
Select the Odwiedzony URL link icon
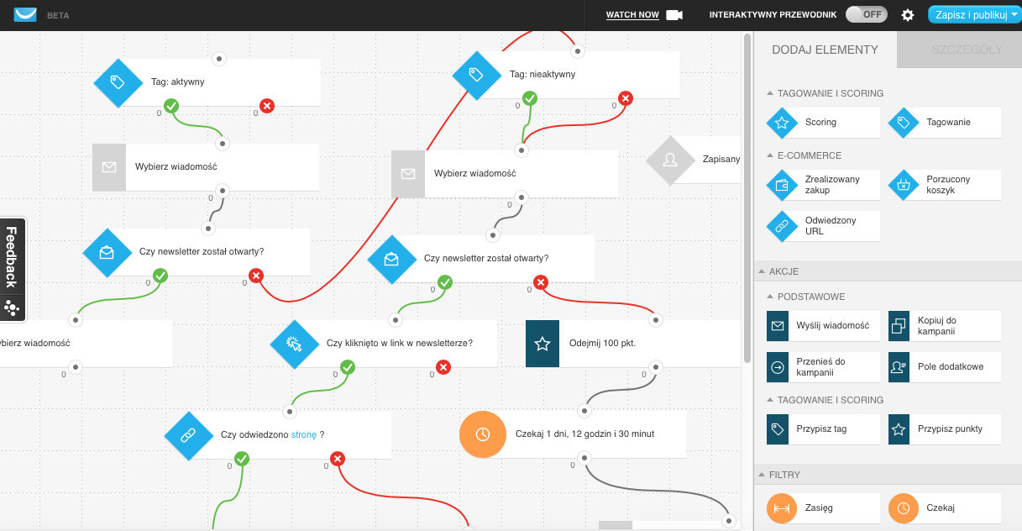pyautogui.click(x=783, y=226)
